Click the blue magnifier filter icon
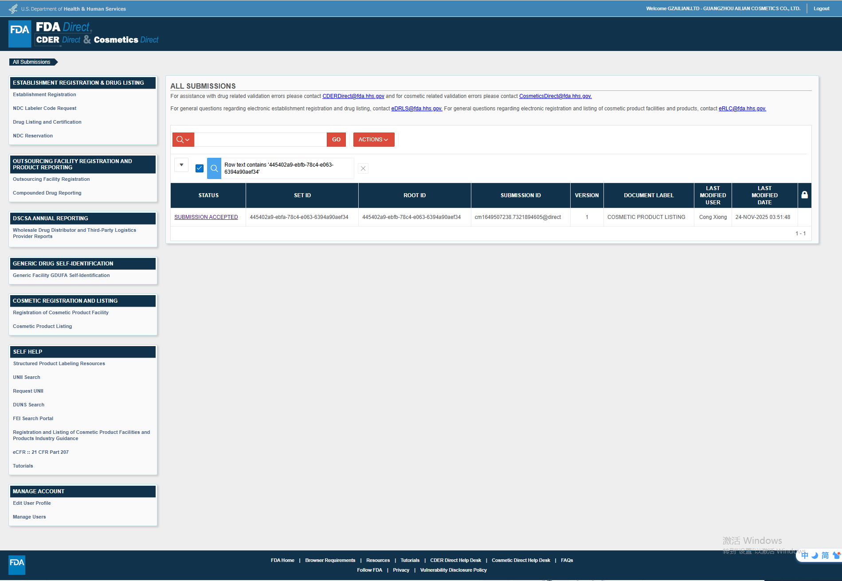Screen dimensions: 842x581 (x=214, y=168)
